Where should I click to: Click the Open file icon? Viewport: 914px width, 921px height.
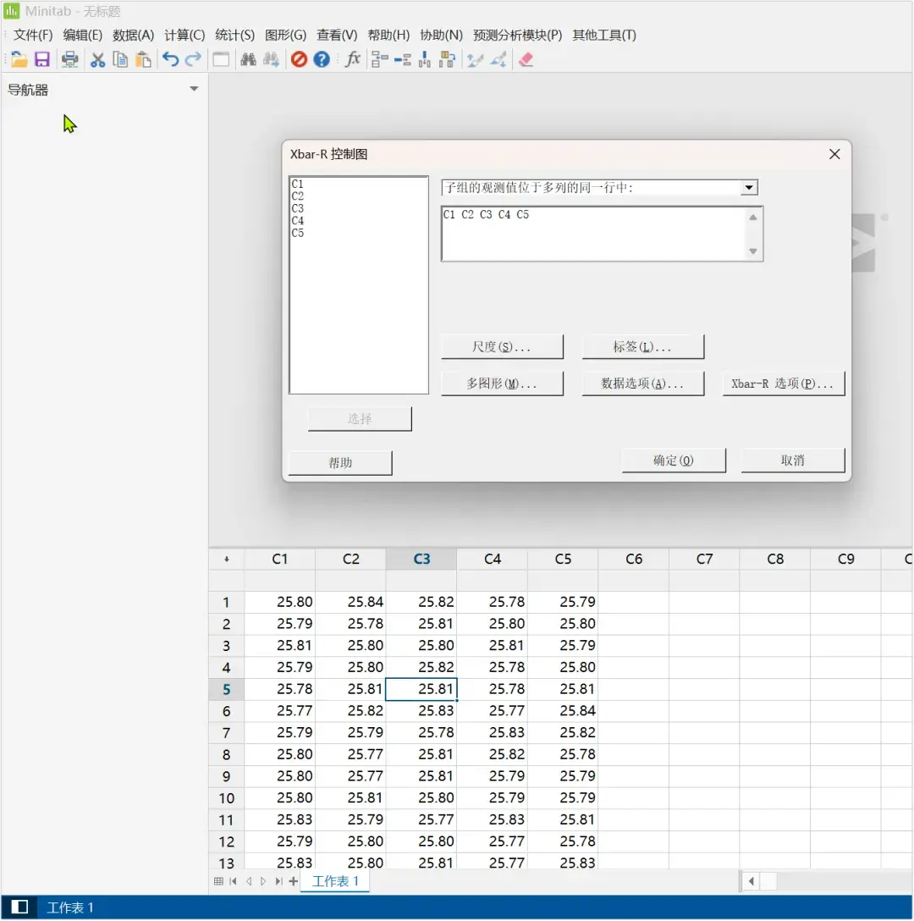pos(19,59)
